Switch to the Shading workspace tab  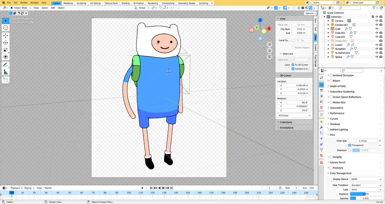tap(125, 3)
